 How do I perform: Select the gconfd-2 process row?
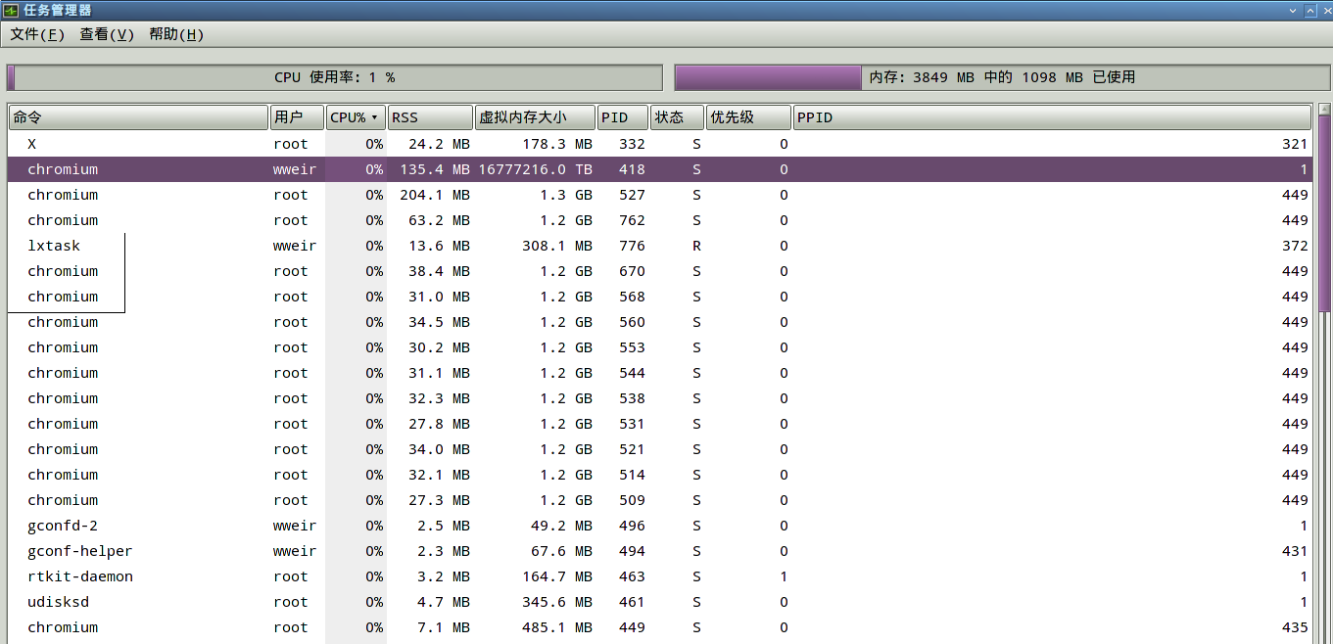(x=659, y=526)
